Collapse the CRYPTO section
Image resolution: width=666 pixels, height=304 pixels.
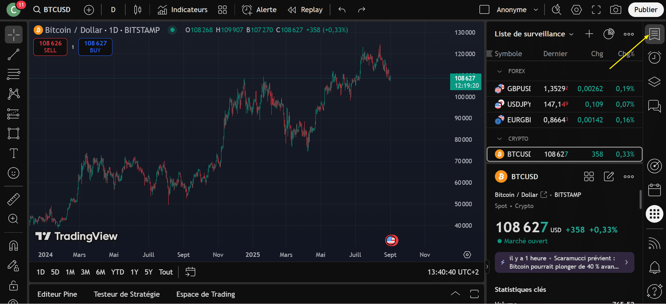[499, 139]
